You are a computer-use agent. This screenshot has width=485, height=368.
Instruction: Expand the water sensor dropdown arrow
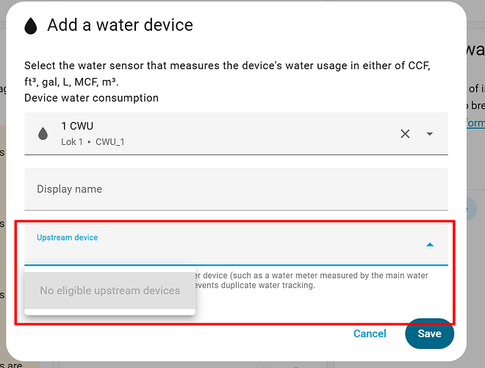pyautogui.click(x=430, y=134)
